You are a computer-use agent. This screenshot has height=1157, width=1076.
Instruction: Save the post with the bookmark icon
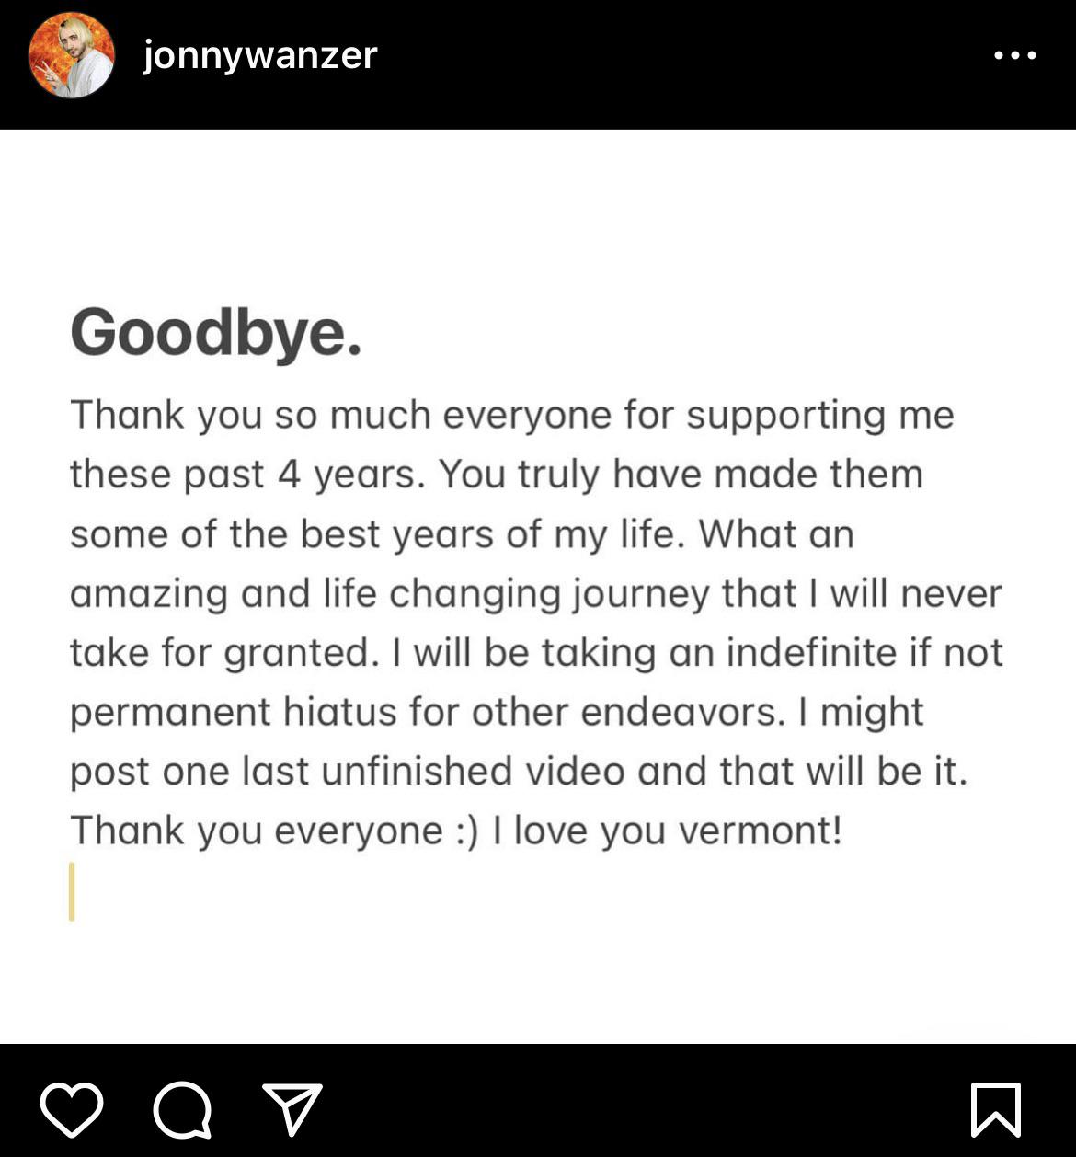[x=996, y=1108]
